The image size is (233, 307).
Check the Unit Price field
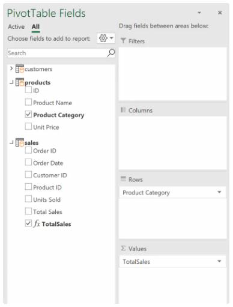click(x=28, y=126)
